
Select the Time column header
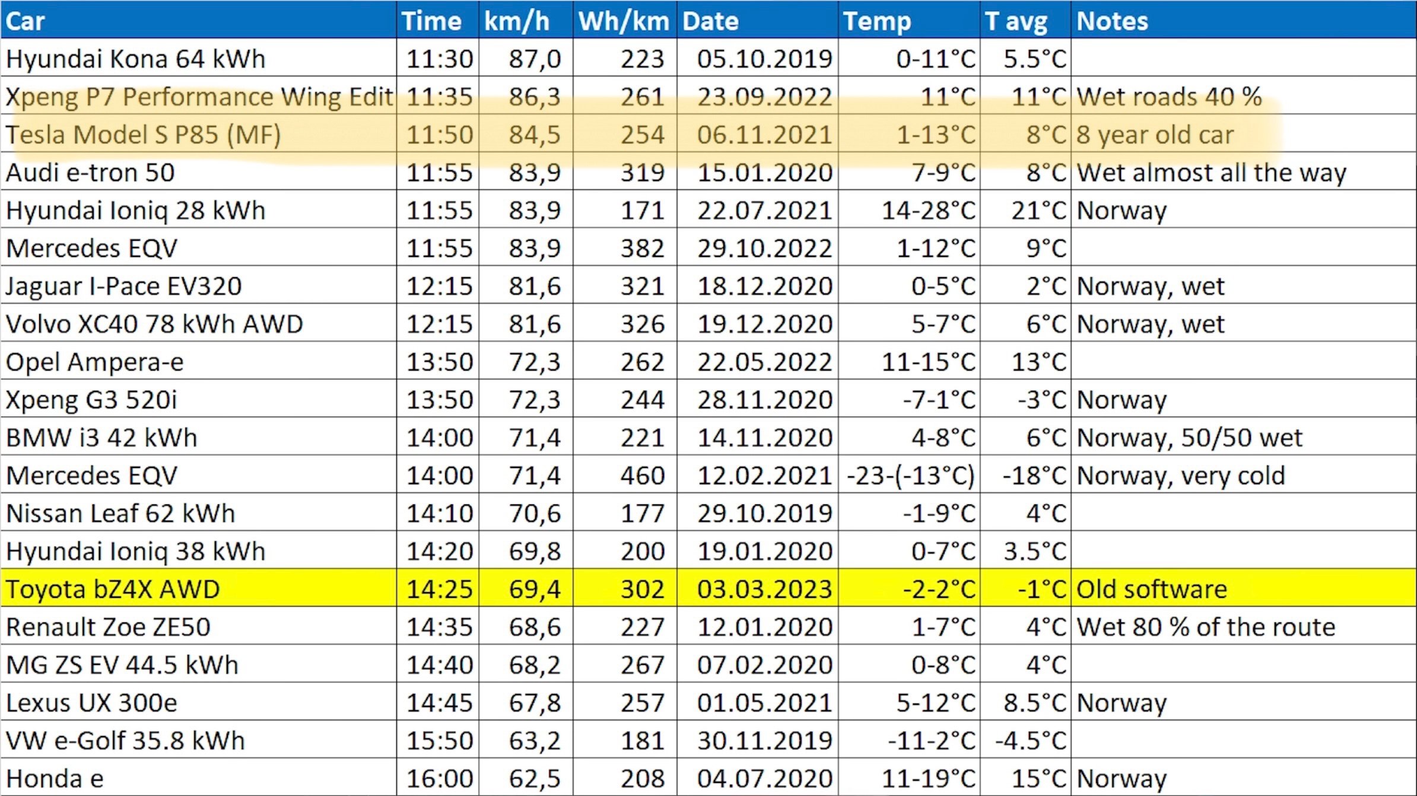(x=438, y=20)
